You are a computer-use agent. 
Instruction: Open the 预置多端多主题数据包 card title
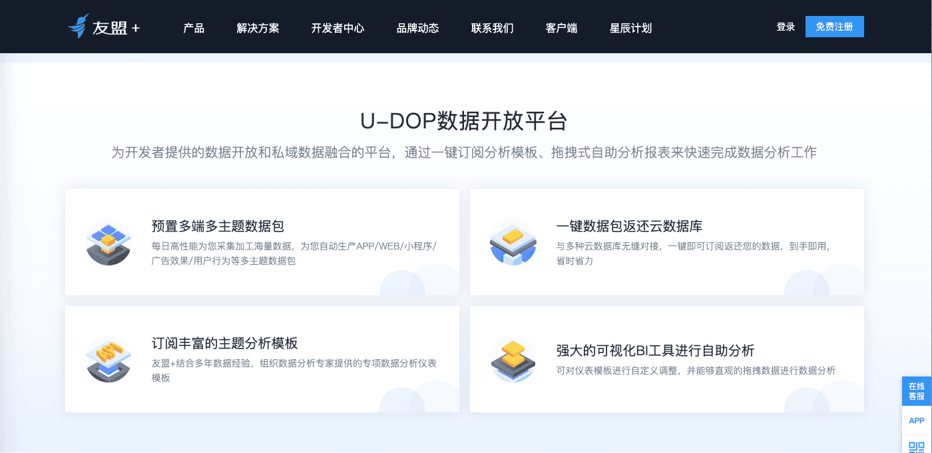click(x=218, y=226)
